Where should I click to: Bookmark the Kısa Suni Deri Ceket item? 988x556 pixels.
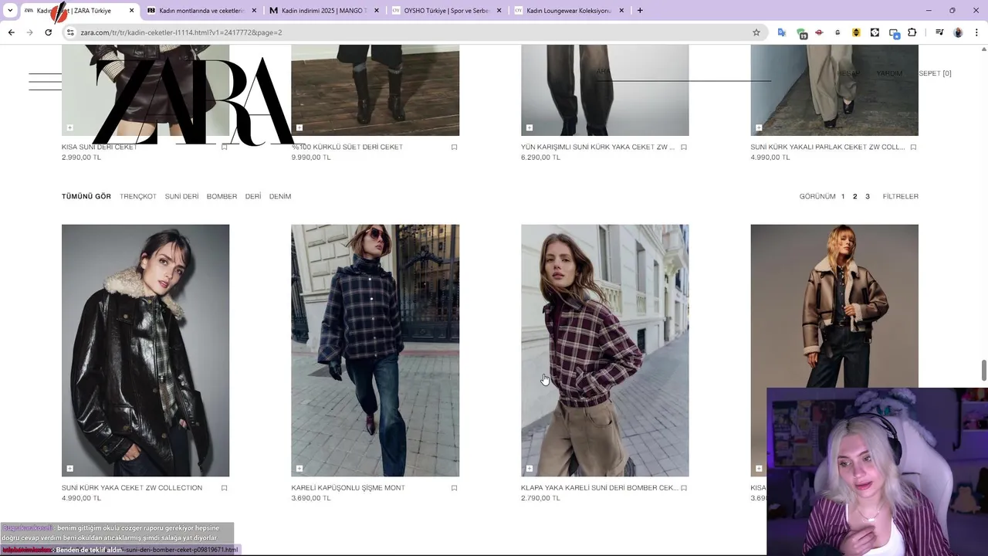coord(225,147)
